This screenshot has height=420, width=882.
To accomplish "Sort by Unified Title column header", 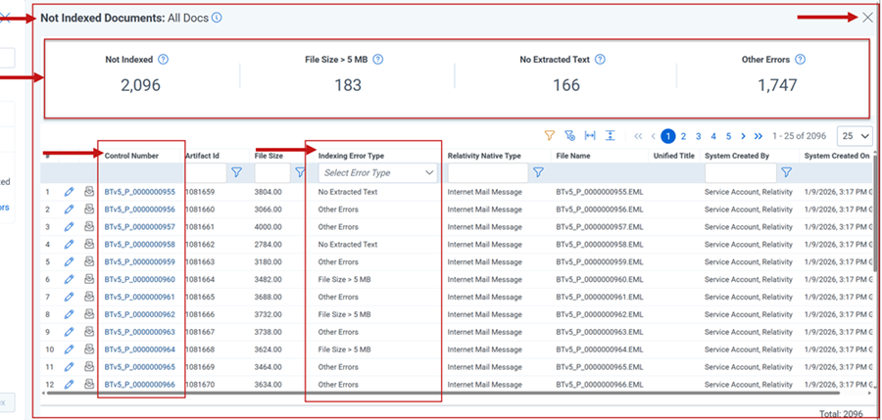I will click(674, 156).
